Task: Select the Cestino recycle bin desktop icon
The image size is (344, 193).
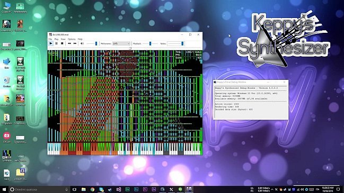Action: pos(7,82)
